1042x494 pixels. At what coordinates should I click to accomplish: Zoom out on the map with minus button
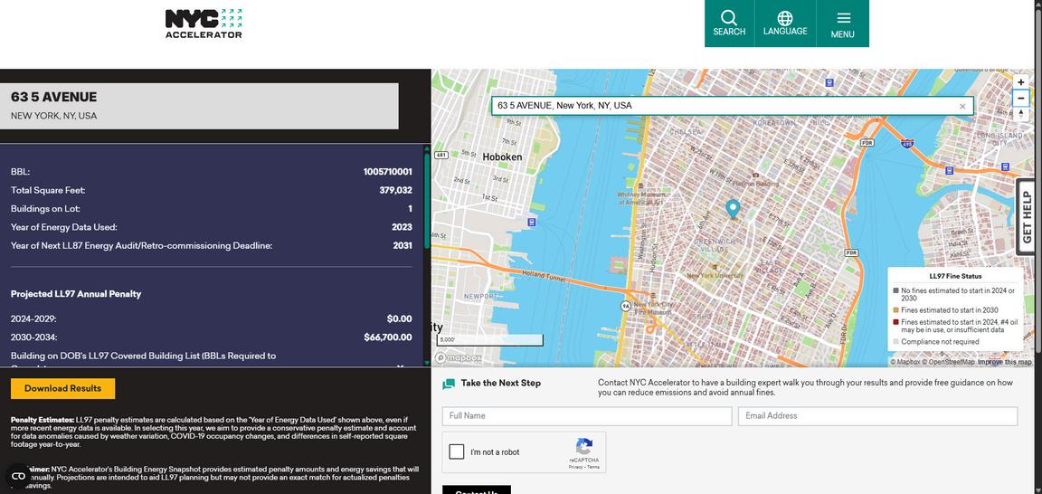click(1020, 99)
